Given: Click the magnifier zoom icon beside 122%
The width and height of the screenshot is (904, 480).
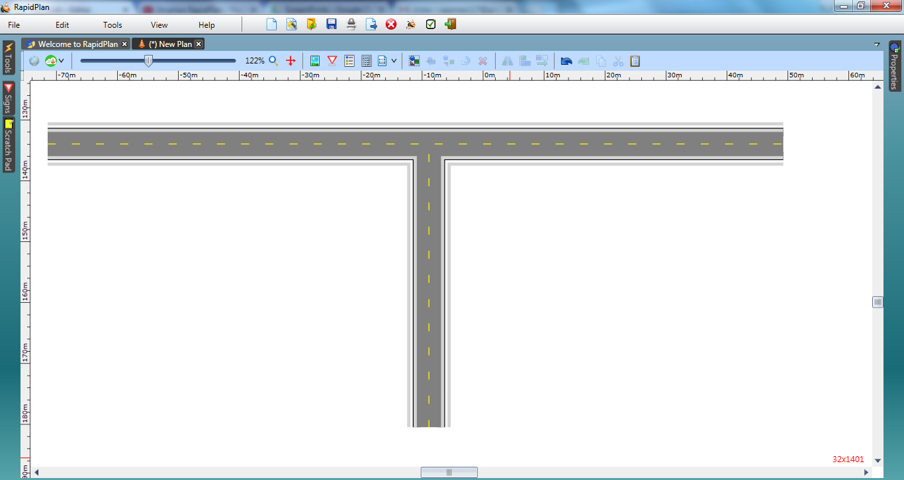Looking at the screenshot, I should [273, 61].
